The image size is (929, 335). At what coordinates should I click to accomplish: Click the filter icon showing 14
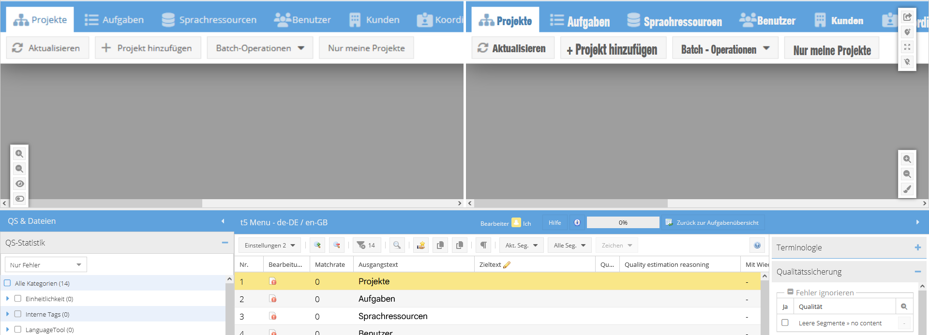pyautogui.click(x=366, y=245)
